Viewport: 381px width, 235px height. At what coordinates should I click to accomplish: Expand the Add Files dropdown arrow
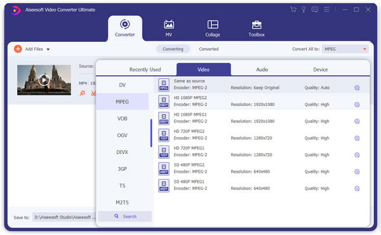click(x=48, y=50)
